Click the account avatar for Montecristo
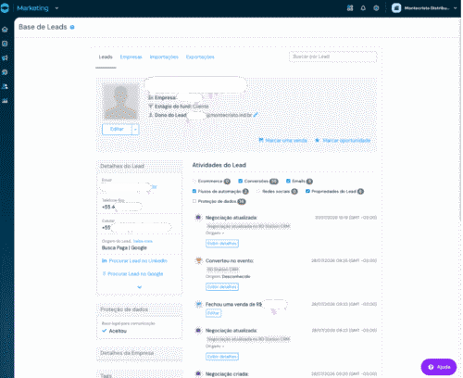463x378 pixels. 396,8
